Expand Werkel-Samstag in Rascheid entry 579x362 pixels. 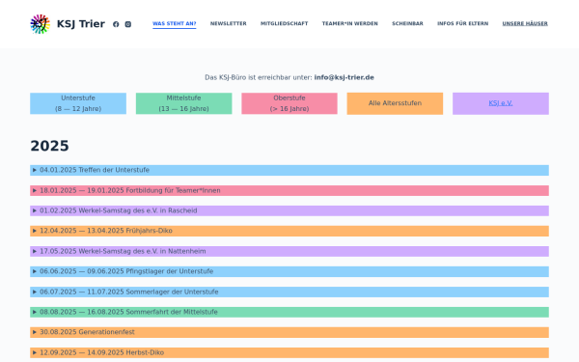click(x=289, y=210)
